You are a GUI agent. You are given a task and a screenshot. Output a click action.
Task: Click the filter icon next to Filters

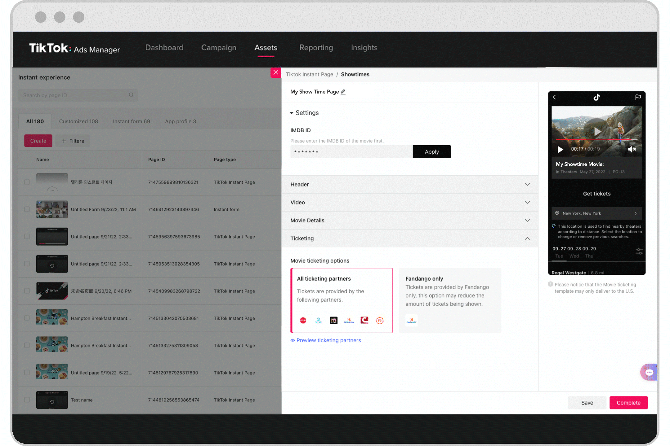click(x=64, y=141)
